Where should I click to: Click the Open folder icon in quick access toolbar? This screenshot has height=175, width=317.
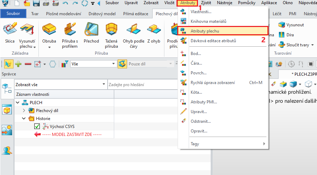[27, 3]
